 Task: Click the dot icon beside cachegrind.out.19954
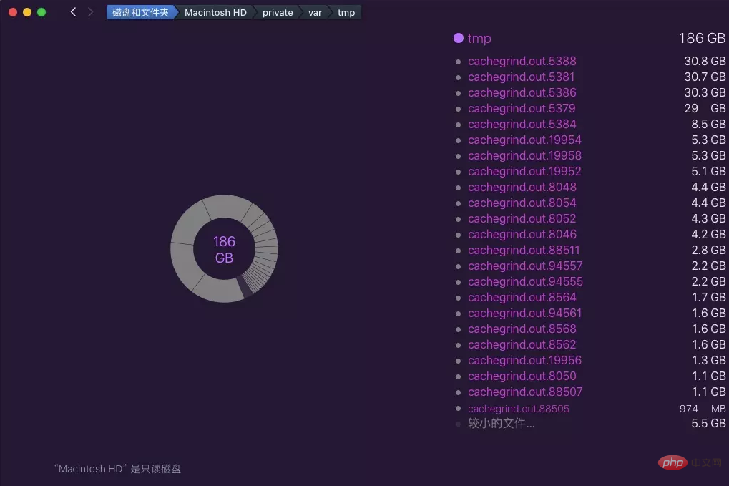click(x=459, y=140)
